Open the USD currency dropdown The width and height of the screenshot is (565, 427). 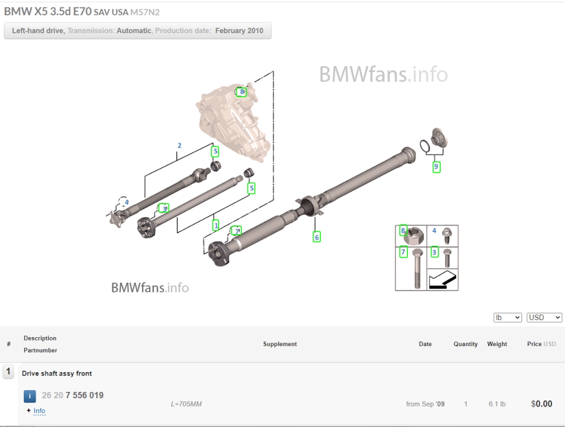544,318
